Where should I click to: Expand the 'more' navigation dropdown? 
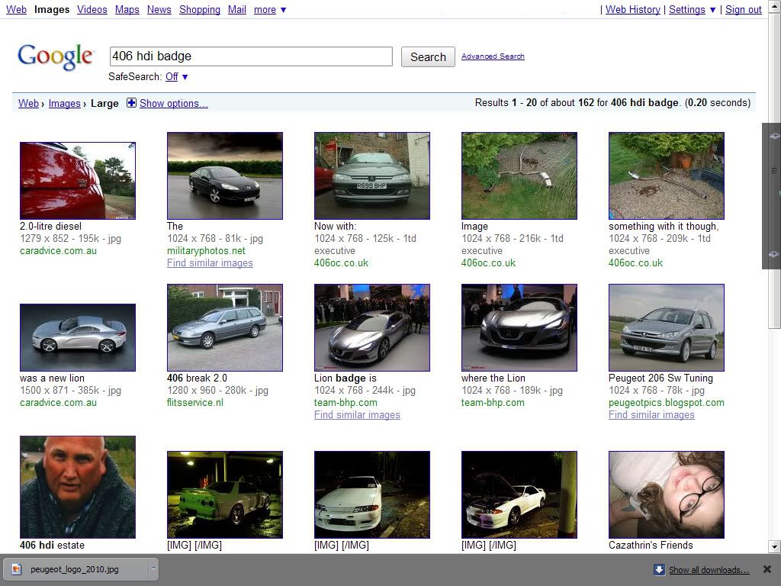coord(284,10)
